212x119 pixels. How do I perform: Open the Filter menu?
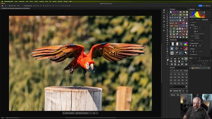(x=46, y=1)
